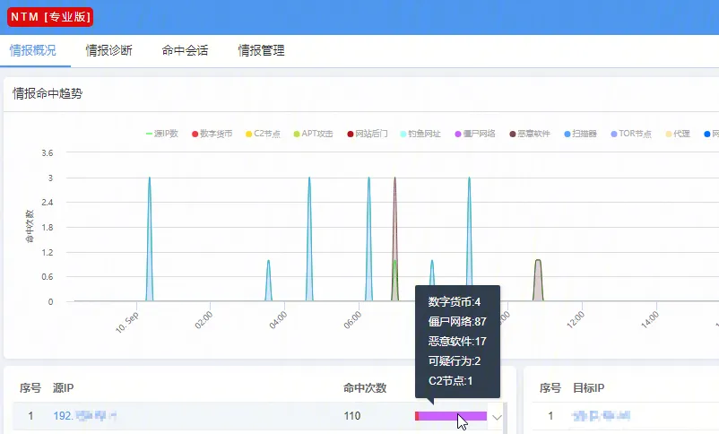Select the 情报概况 tab
The height and width of the screenshot is (434, 719).
pos(32,51)
